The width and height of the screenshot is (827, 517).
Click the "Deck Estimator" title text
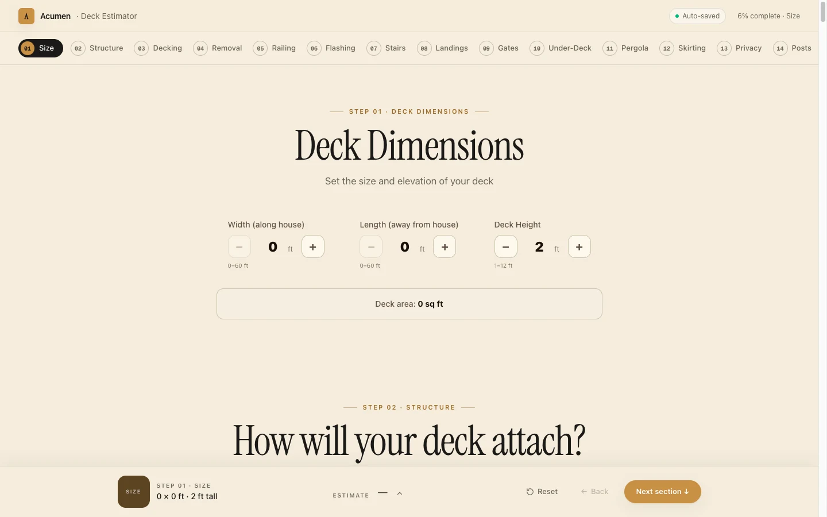click(x=109, y=16)
